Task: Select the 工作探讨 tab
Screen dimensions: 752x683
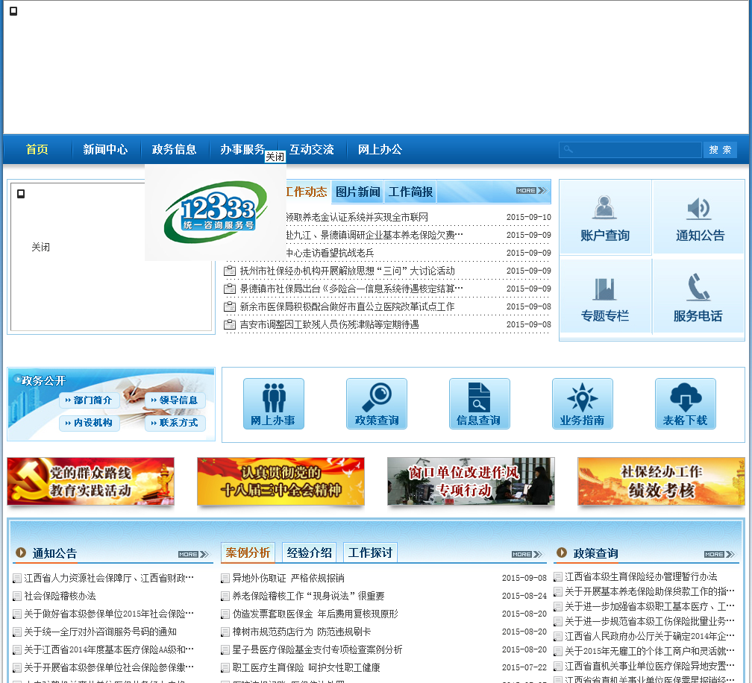Action: coord(370,553)
